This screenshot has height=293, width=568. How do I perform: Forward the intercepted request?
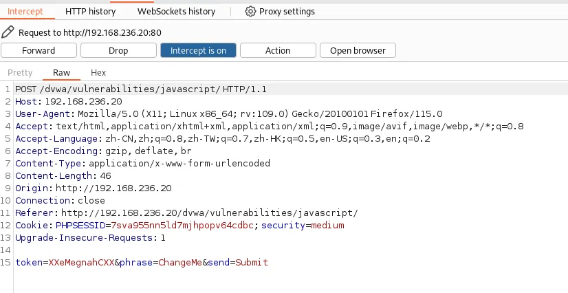(39, 50)
